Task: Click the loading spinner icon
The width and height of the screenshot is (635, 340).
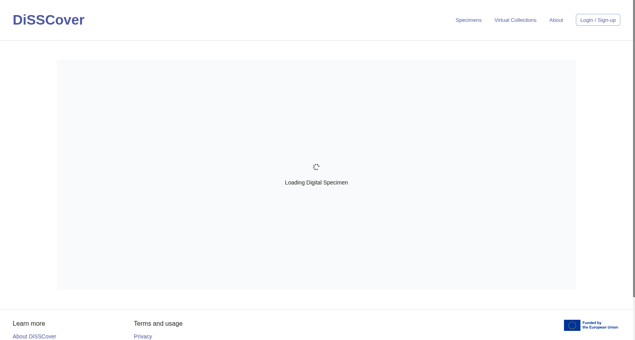Action: tap(316, 167)
